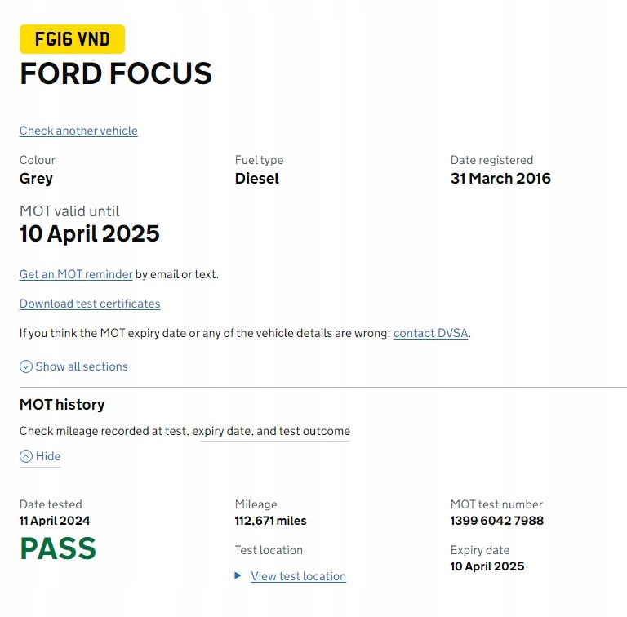Click the FORD FOCUS heading

(x=116, y=74)
